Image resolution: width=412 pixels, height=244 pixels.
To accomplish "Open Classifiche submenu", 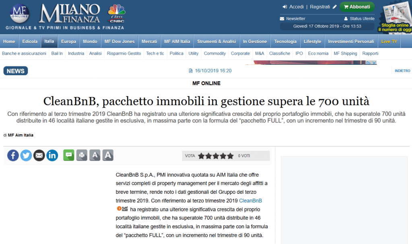I will (280, 54).
